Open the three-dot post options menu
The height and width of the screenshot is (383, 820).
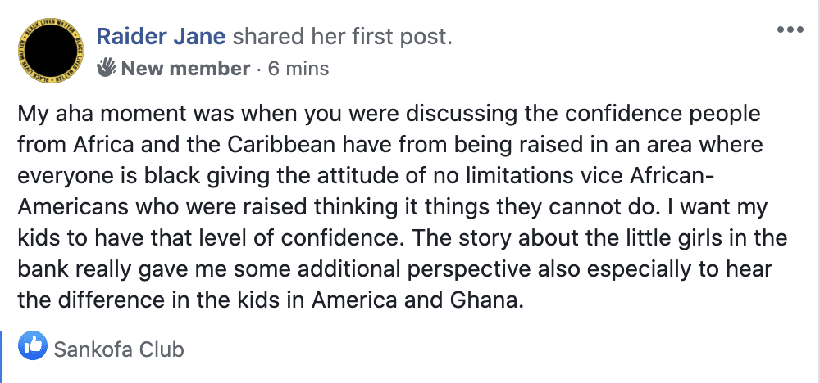tap(790, 29)
